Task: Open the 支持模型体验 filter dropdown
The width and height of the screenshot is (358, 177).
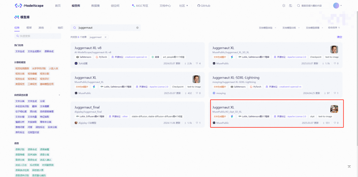Action: pyautogui.click(x=268, y=28)
